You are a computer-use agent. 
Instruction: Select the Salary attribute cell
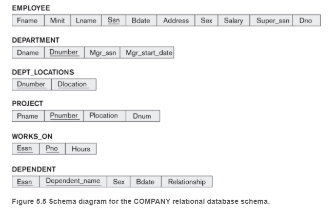233,21
